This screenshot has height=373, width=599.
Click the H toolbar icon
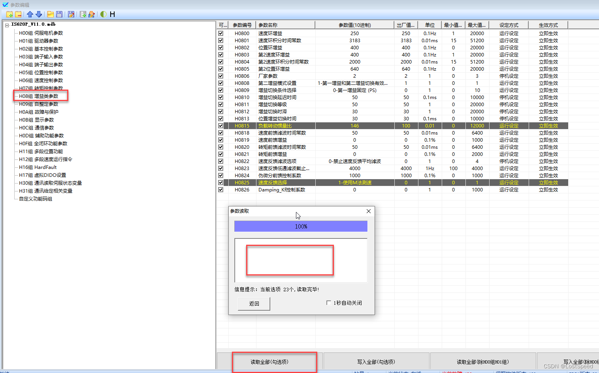pyautogui.click(x=112, y=14)
